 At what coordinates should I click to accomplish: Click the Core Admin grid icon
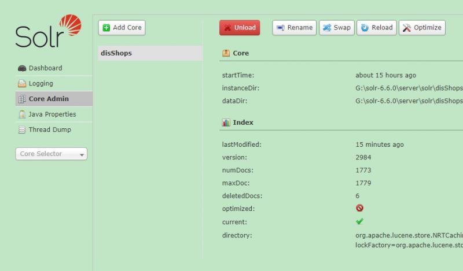22,99
